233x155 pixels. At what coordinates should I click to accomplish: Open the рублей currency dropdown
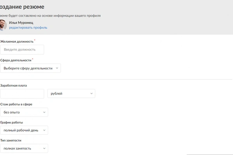[x=71, y=94]
